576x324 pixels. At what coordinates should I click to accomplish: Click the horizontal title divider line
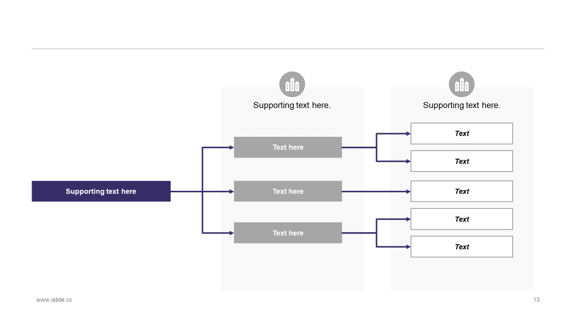click(x=288, y=49)
